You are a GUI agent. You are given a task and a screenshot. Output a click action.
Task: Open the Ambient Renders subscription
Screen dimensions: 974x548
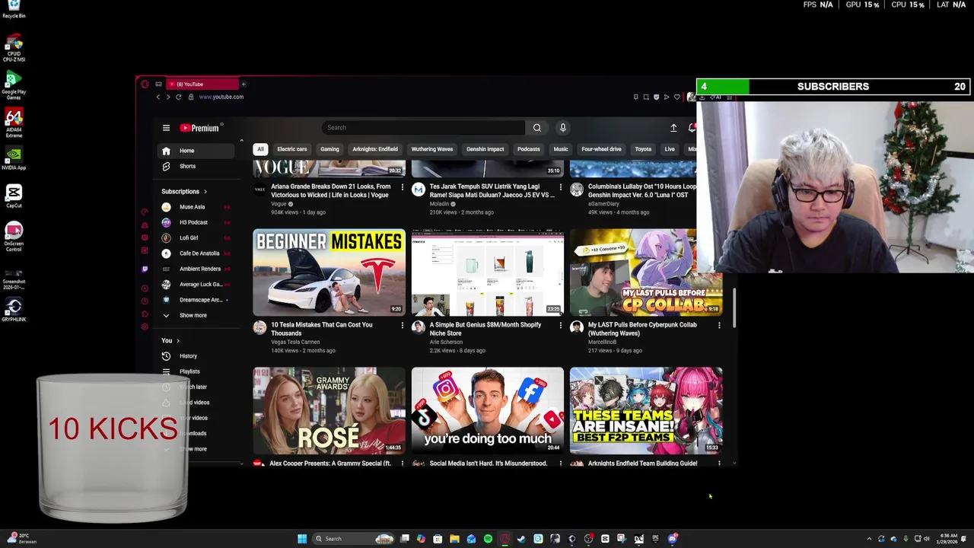[x=196, y=269]
